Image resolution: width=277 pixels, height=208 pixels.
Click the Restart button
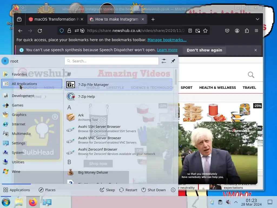pyautogui.click(x=128, y=190)
